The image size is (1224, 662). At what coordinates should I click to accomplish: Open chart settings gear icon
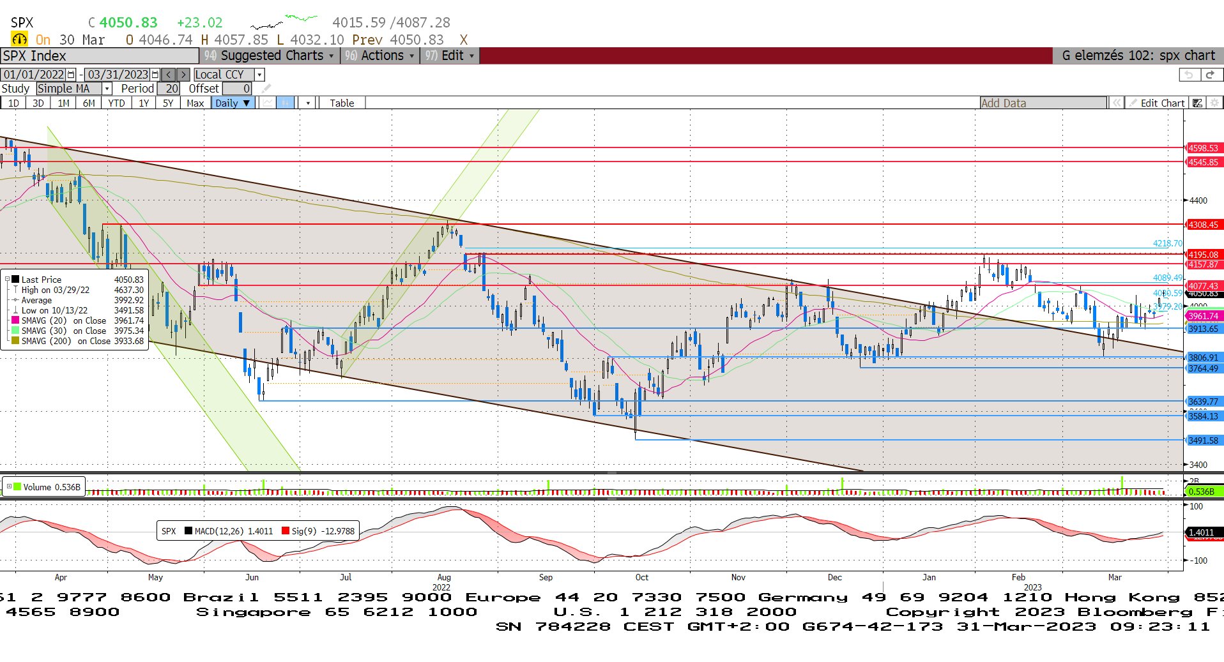[1214, 103]
